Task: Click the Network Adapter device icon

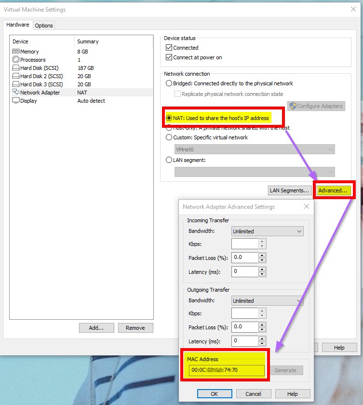Action: (x=16, y=92)
